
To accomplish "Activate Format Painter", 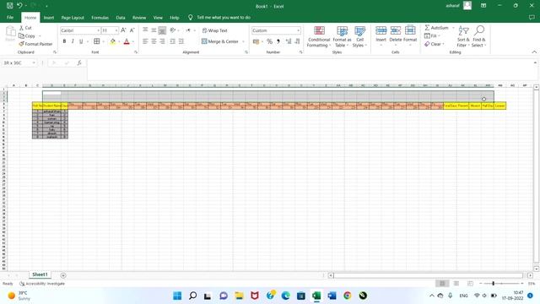I will (35, 44).
